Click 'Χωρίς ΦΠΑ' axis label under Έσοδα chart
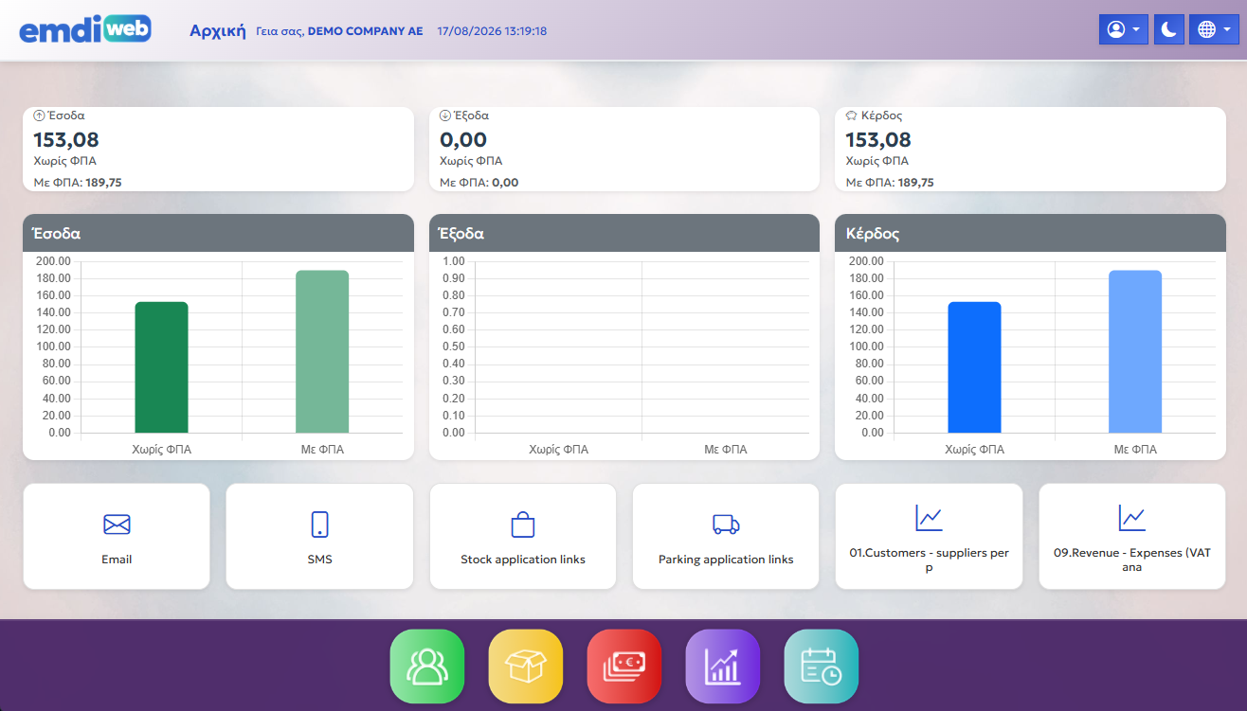Screen dimensions: 1247x711 162,450
